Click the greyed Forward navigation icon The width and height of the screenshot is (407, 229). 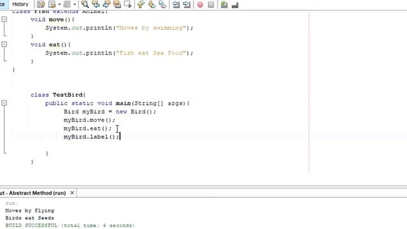[67, 4]
